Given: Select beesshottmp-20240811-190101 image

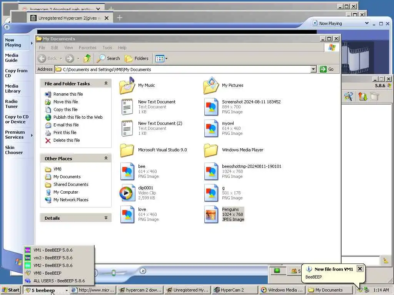Looking at the screenshot, I should coord(211,171).
